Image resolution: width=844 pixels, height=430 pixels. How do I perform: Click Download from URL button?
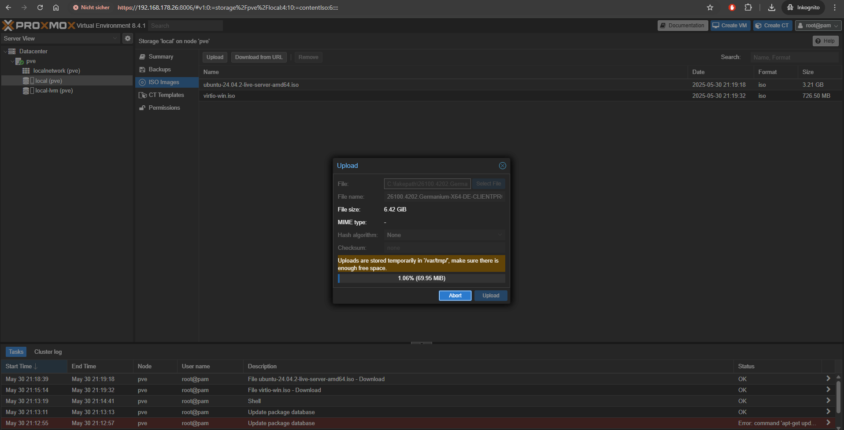coord(259,57)
